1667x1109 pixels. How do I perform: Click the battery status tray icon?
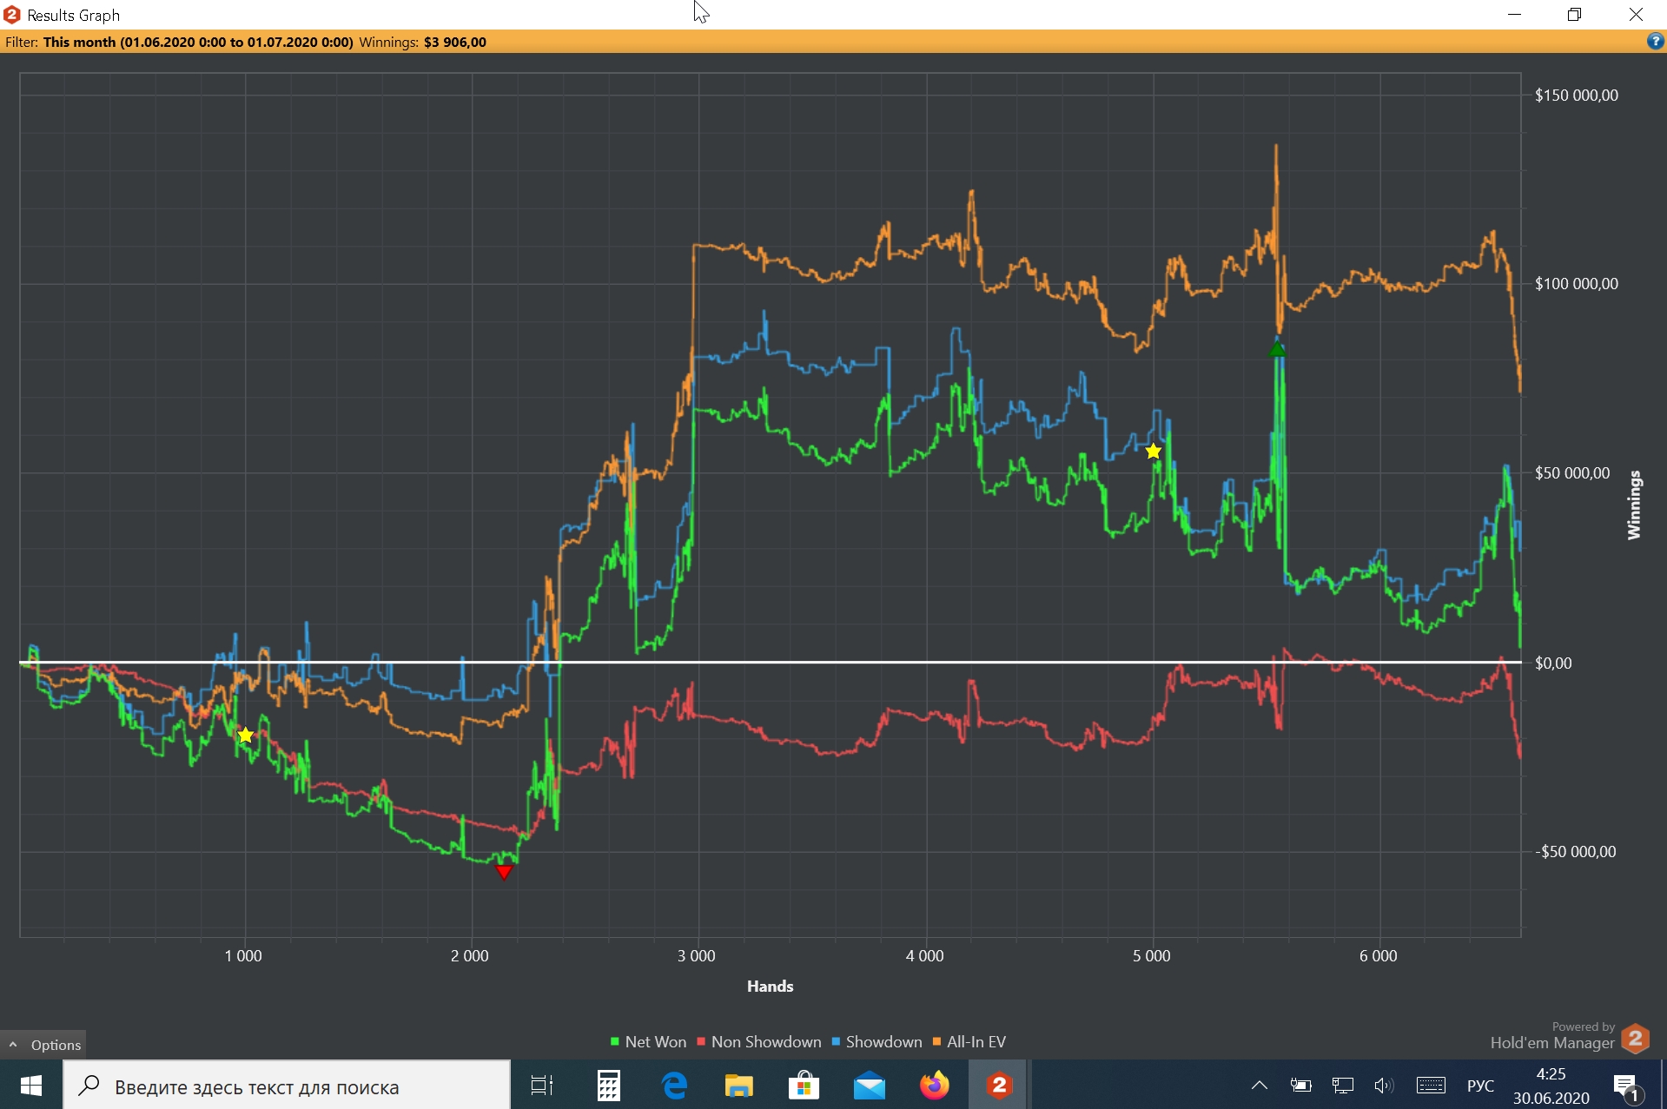(1300, 1086)
